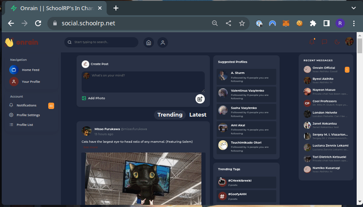Open user avatar menu in header
The height and width of the screenshot is (207, 363).
[349, 42]
